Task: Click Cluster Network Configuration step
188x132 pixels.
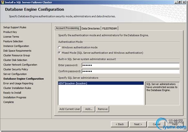Action: point(20,65)
